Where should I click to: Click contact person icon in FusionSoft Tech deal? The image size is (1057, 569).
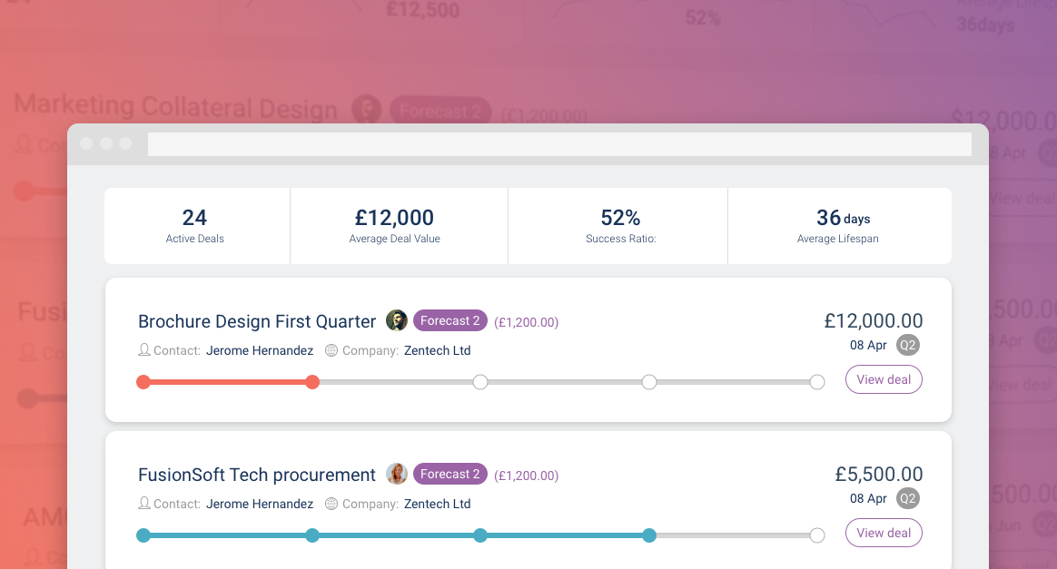click(x=144, y=504)
